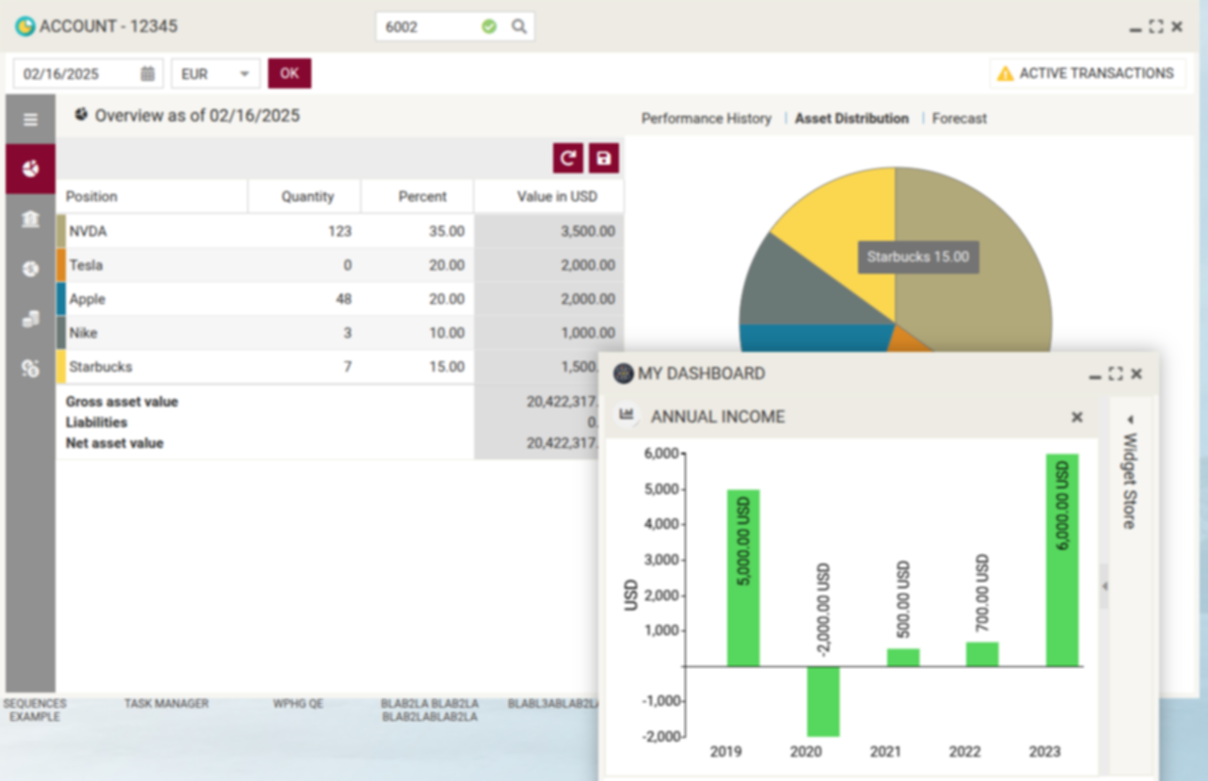Viewport: 1208px width, 781px height.
Task: Open the hamburger menu in sidebar
Action: click(x=30, y=120)
